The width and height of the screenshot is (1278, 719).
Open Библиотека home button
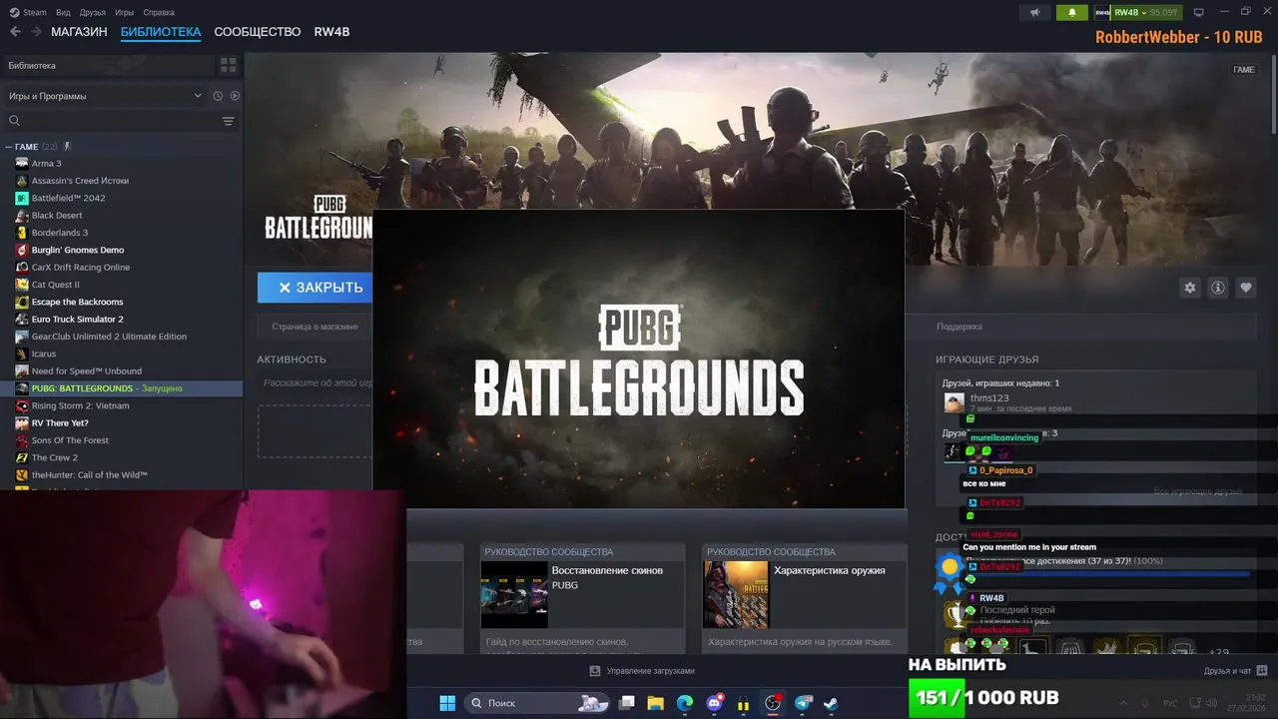107,65
